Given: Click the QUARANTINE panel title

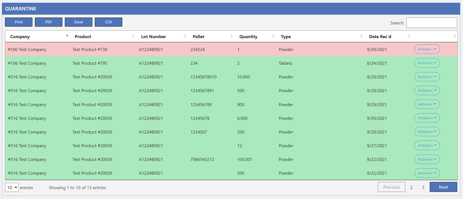Looking at the screenshot, I should point(21,9).
